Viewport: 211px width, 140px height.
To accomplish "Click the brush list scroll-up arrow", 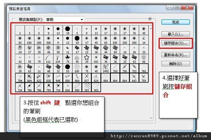I will [x=151, y=28].
